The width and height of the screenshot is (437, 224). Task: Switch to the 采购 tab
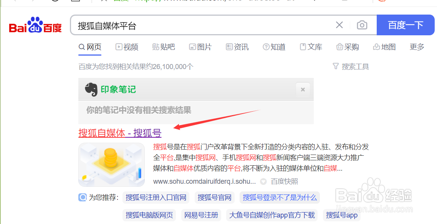[x=348, y=47]
